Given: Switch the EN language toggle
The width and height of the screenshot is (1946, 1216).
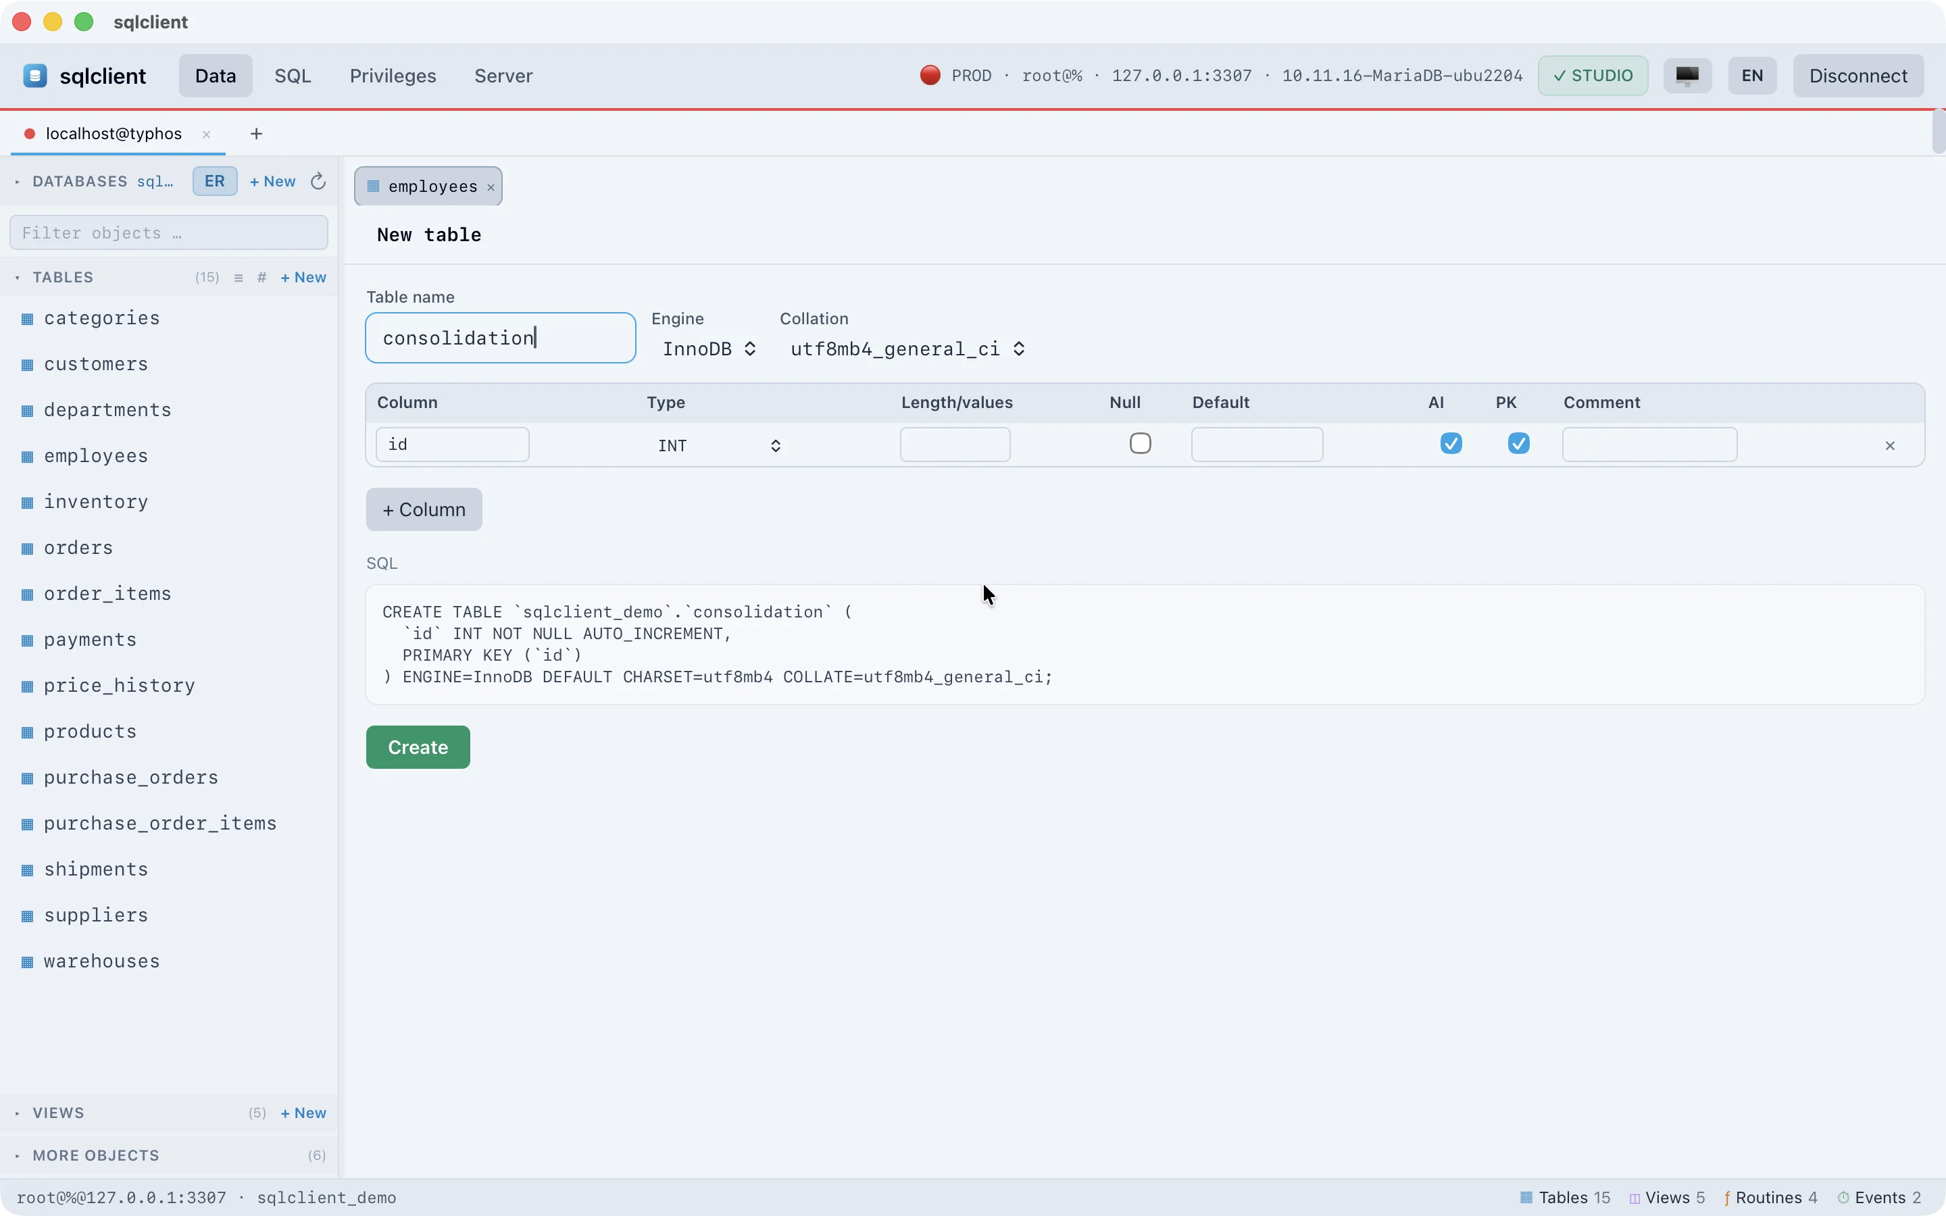Looking at the screenshot, I should click(x=1752, y=76).
